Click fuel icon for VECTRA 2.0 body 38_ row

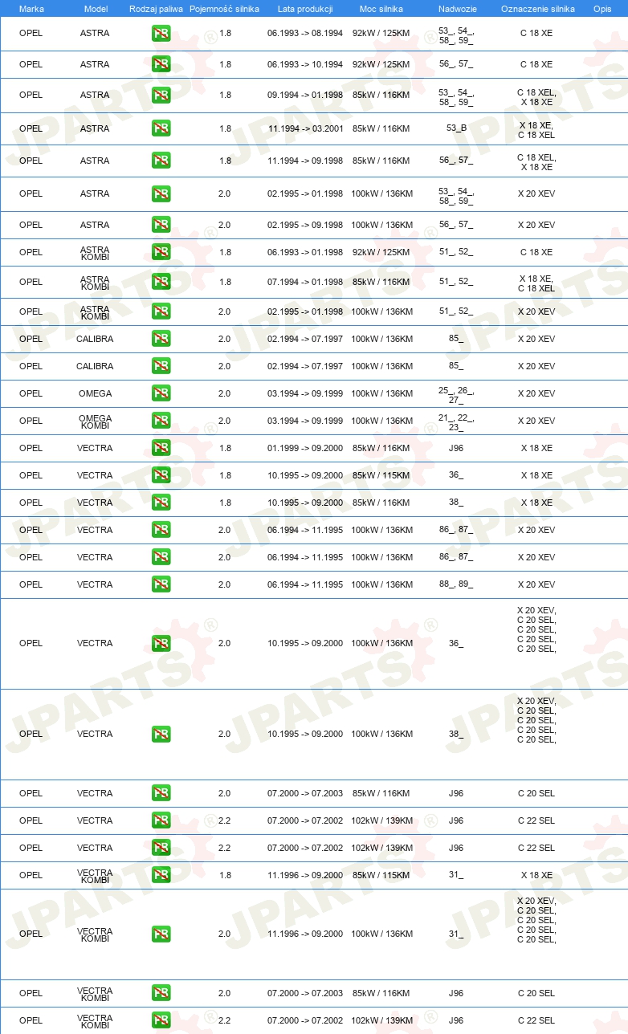pyautogui.click(x=161, y=734)
